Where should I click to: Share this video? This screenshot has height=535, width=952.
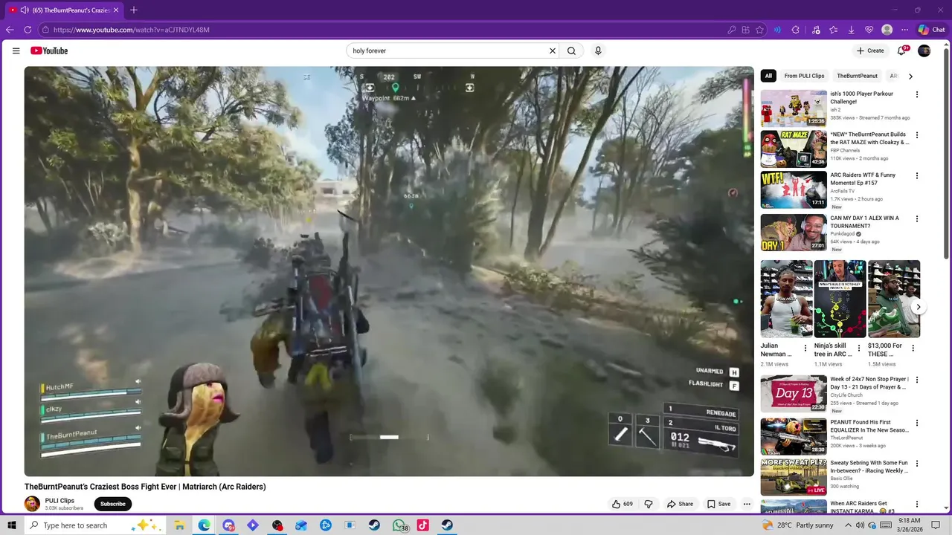click(x=680, y=504)
